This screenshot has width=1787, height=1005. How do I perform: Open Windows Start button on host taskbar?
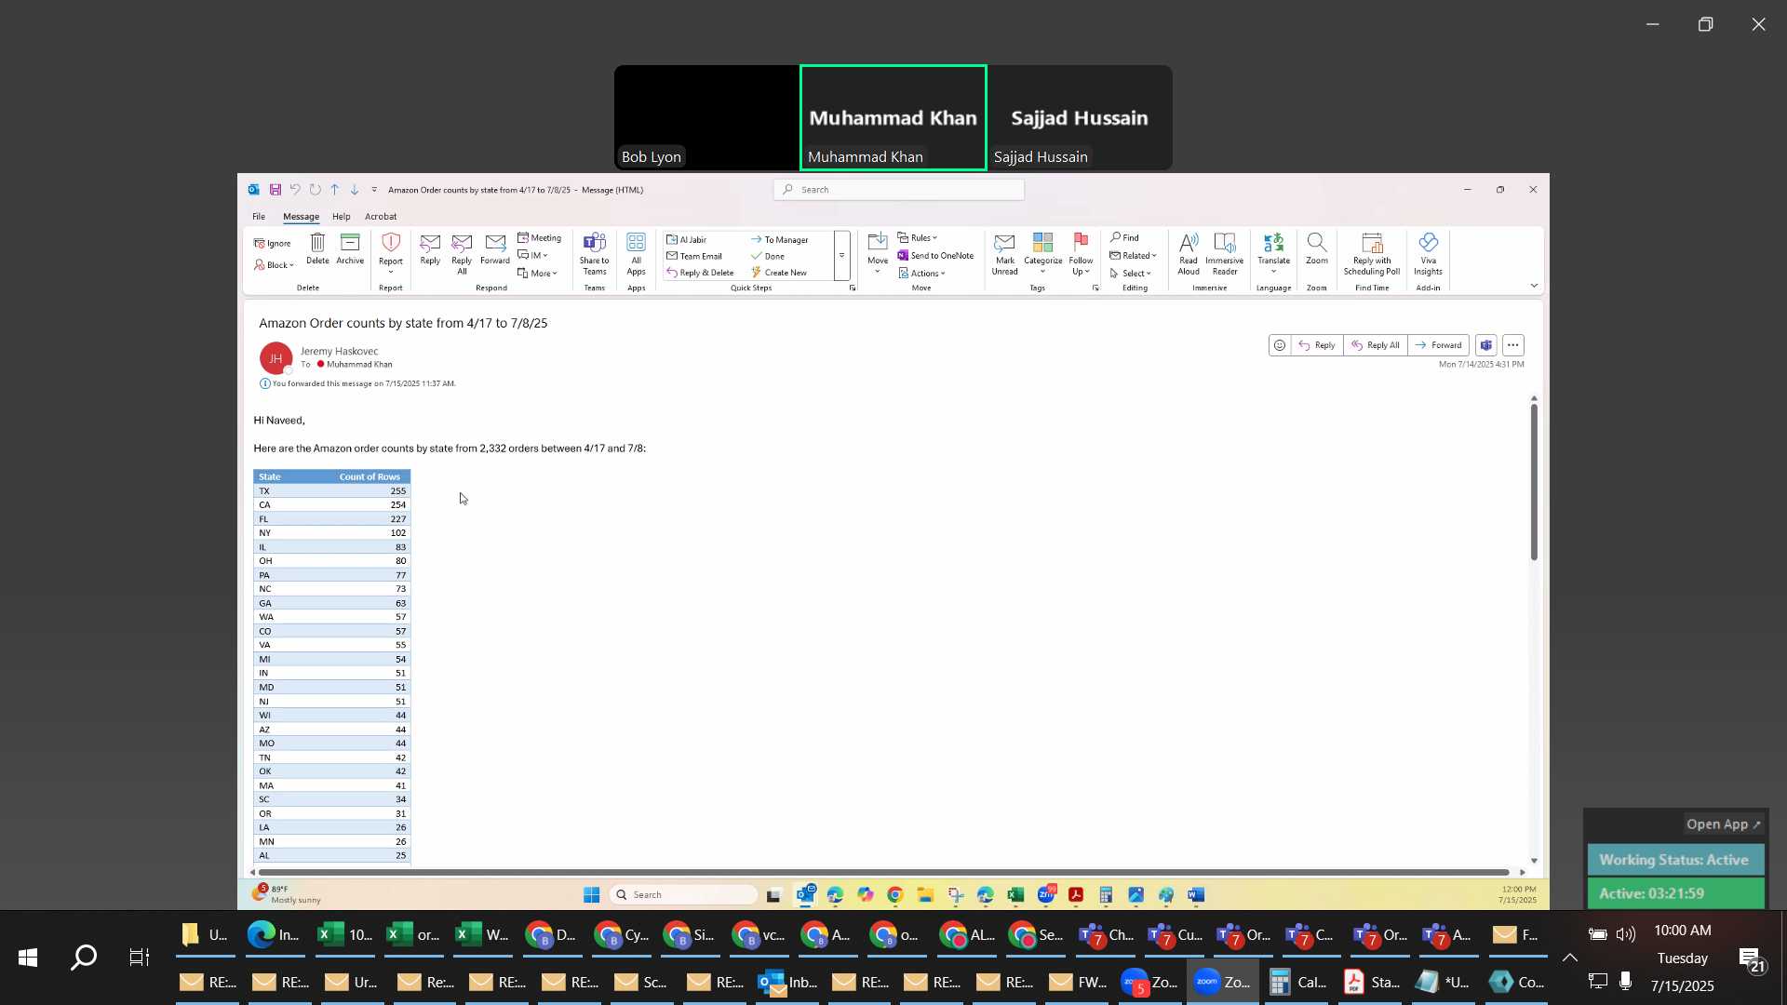pos(28,958)
